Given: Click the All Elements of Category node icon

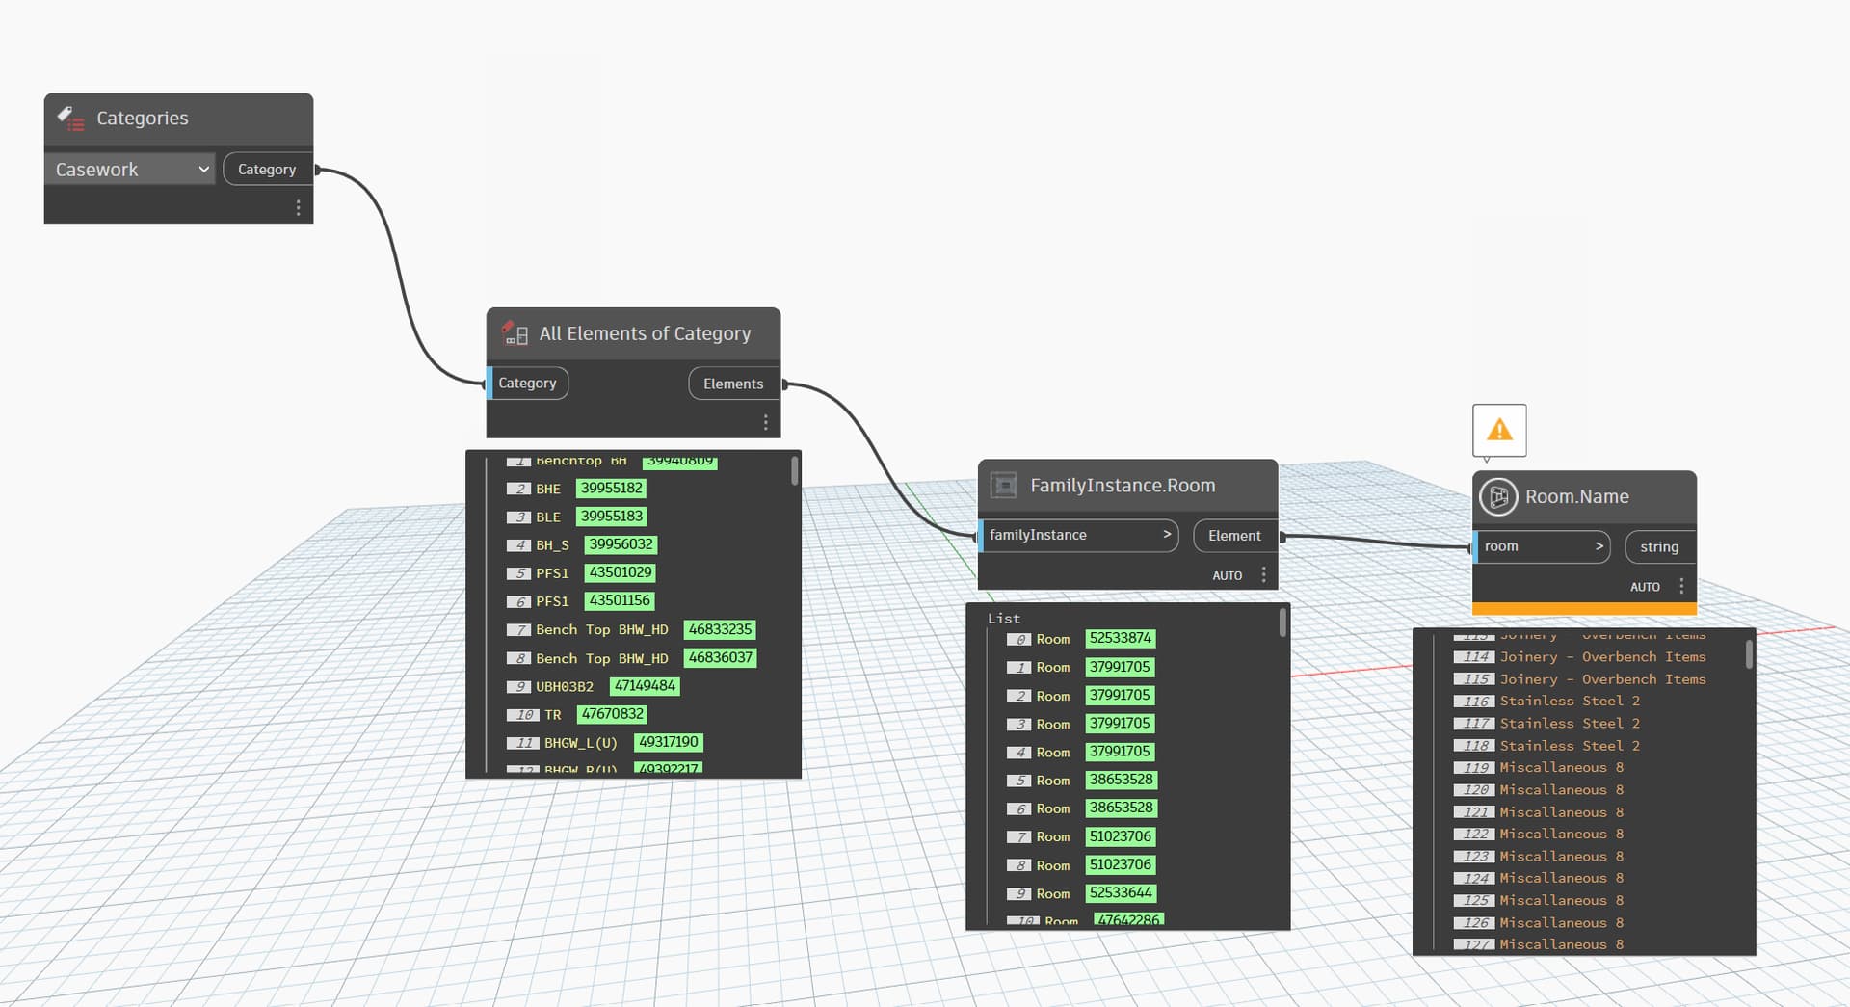Looking at the screenshot, I should [514, 333].
